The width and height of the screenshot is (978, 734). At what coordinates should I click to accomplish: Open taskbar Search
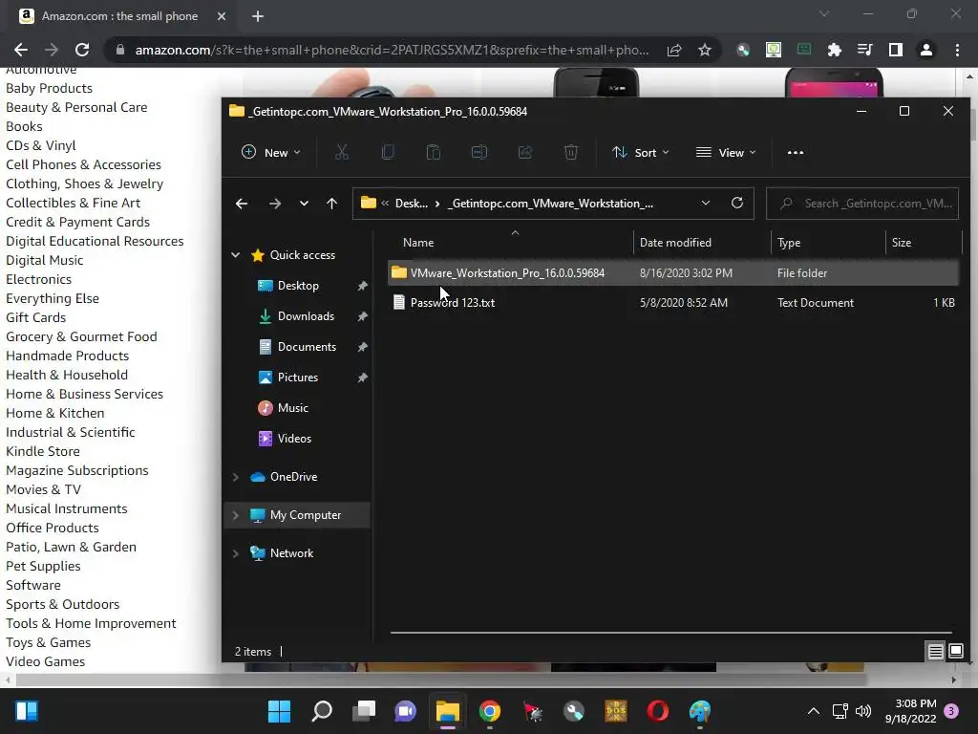322,711
